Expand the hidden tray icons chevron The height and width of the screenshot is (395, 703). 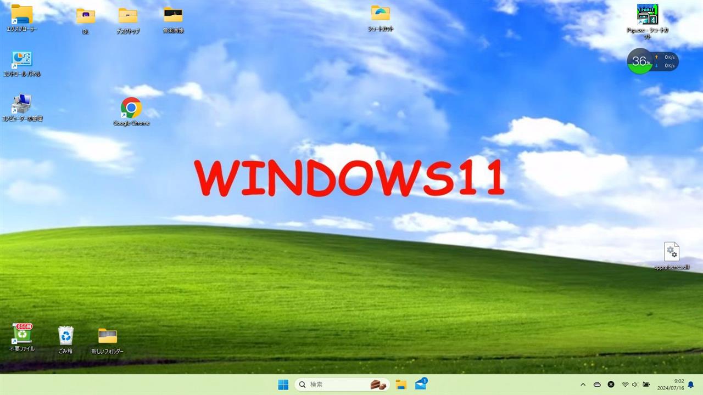583,385
